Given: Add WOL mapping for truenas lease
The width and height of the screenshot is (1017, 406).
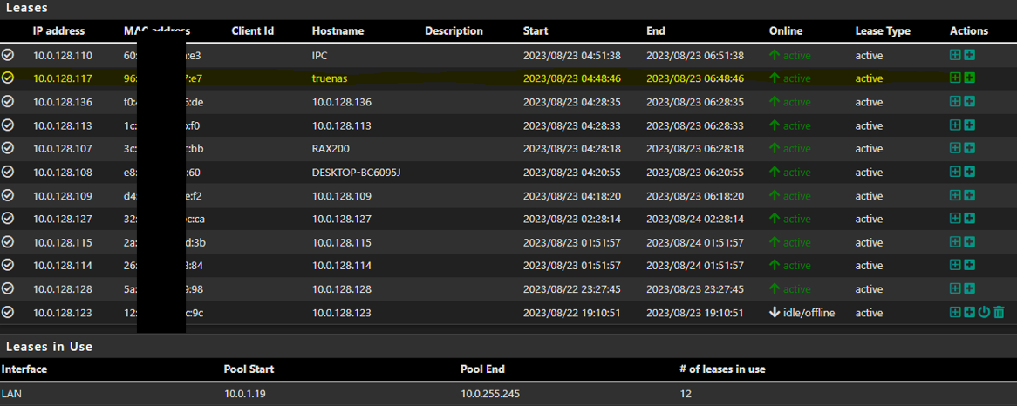Looking at the screenshot, I should [x=970, y=78].
